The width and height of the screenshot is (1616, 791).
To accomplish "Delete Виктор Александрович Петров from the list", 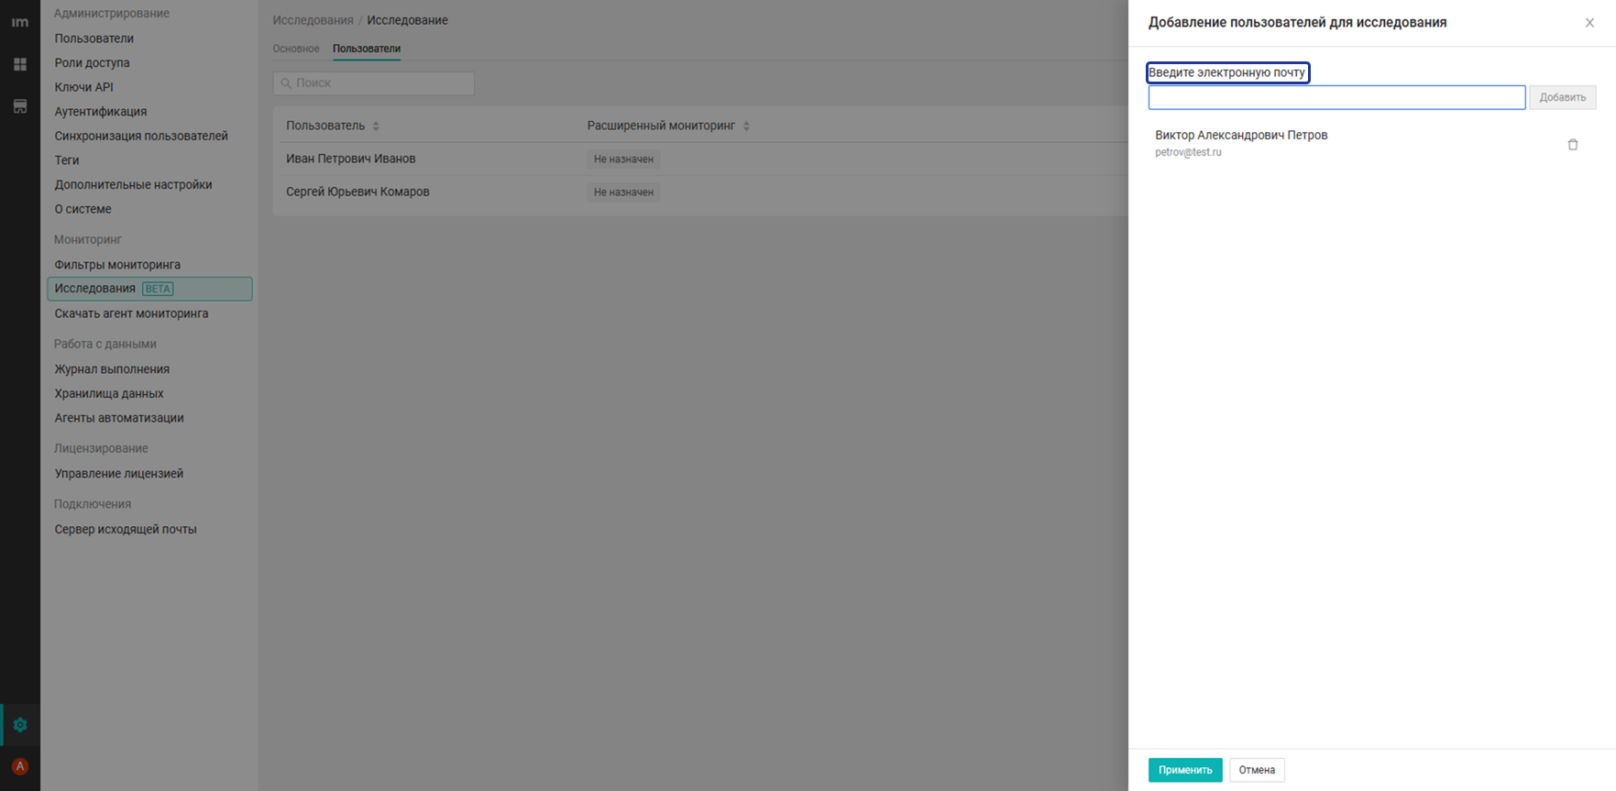I will coord(1572,145).
